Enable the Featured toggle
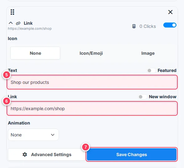This screenshot has height=168, width=184. coord(151,70)
